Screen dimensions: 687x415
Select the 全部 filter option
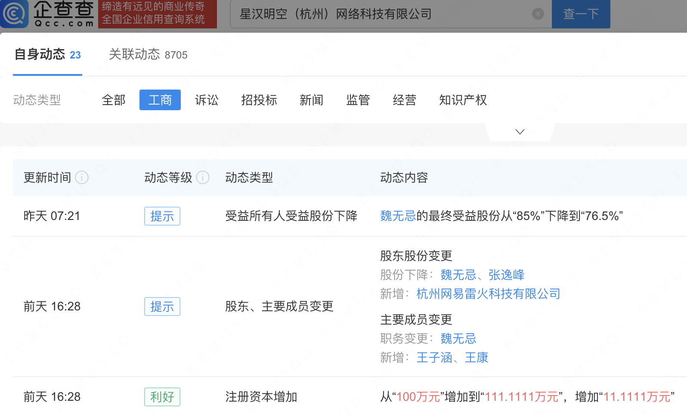tap(114, 100)
